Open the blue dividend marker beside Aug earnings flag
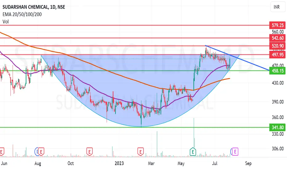This screenshot has height=169, width=287. (36, 151)
